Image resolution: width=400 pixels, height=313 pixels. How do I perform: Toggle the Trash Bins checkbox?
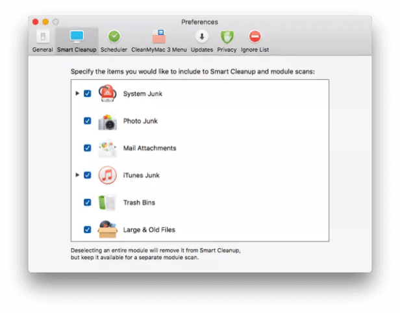[88, 203]
